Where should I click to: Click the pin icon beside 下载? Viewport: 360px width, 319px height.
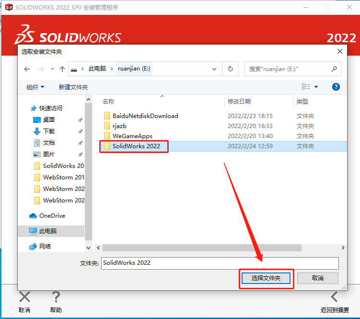tap(80, 131)
